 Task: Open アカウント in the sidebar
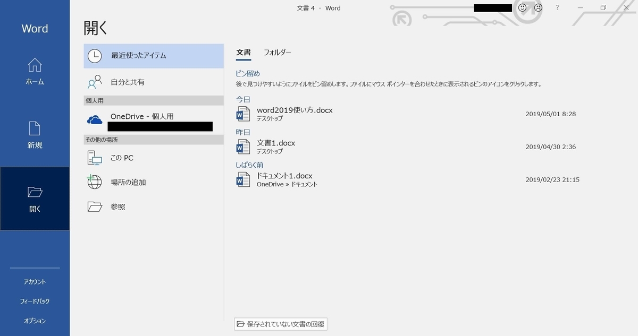(35, 282)
